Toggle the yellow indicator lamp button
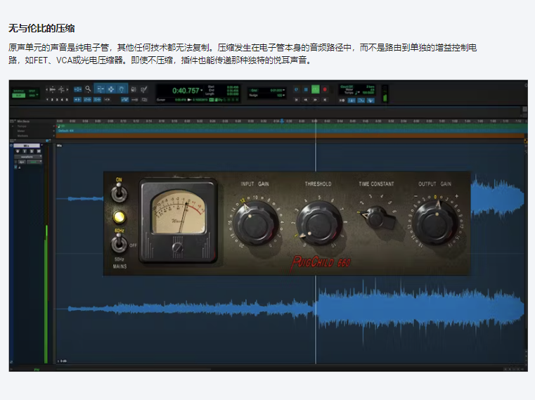This screenshot has height=400, width=535. (120, 217)
